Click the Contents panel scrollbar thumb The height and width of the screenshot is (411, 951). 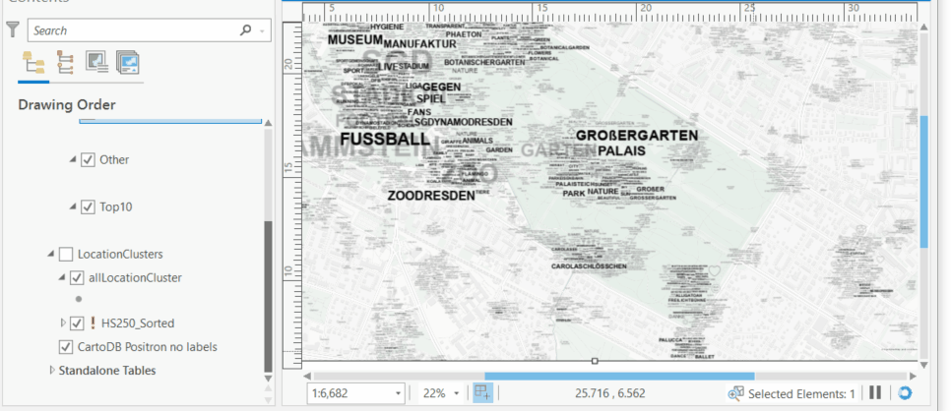pos(268,296)
